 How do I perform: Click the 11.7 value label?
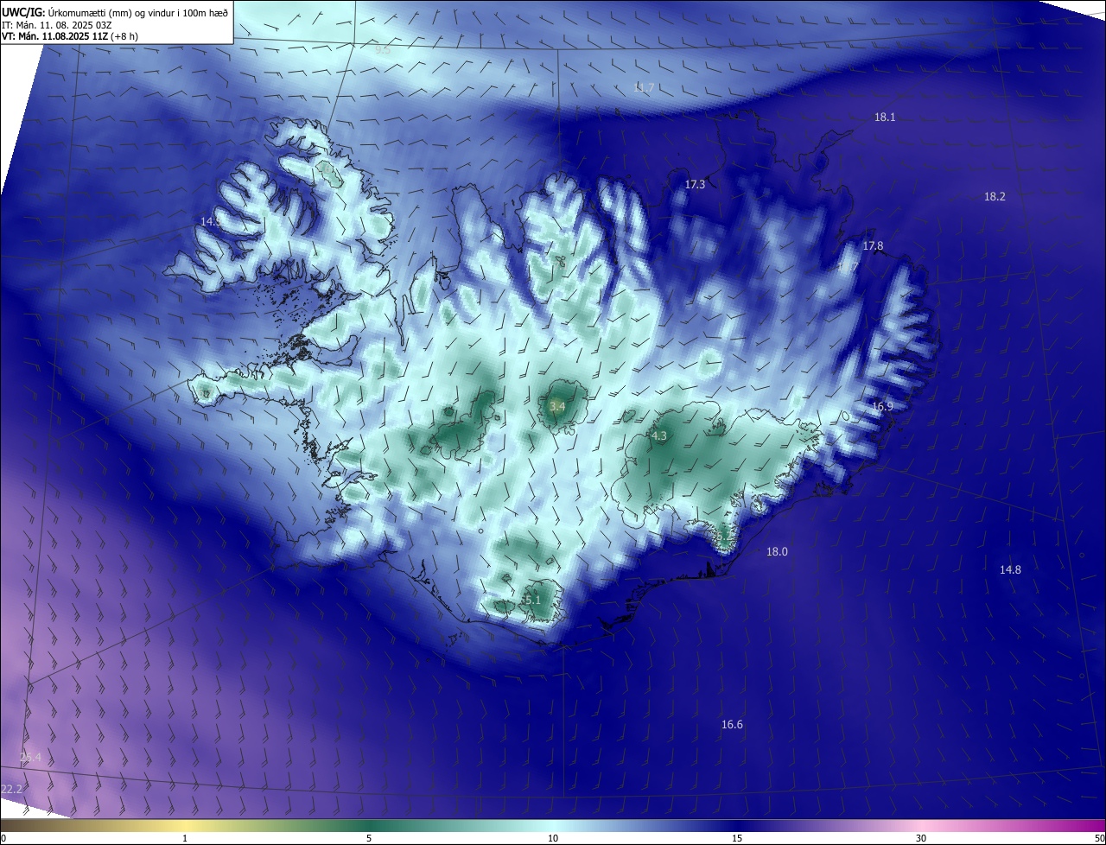tap(643, 87)
